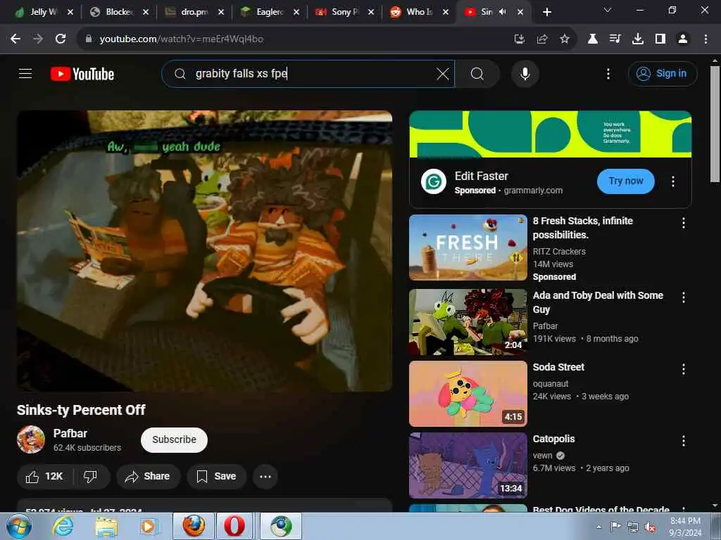Show hidden system tray icons
The height and width of the screenshot is (540, 721).
click(598, 527)
